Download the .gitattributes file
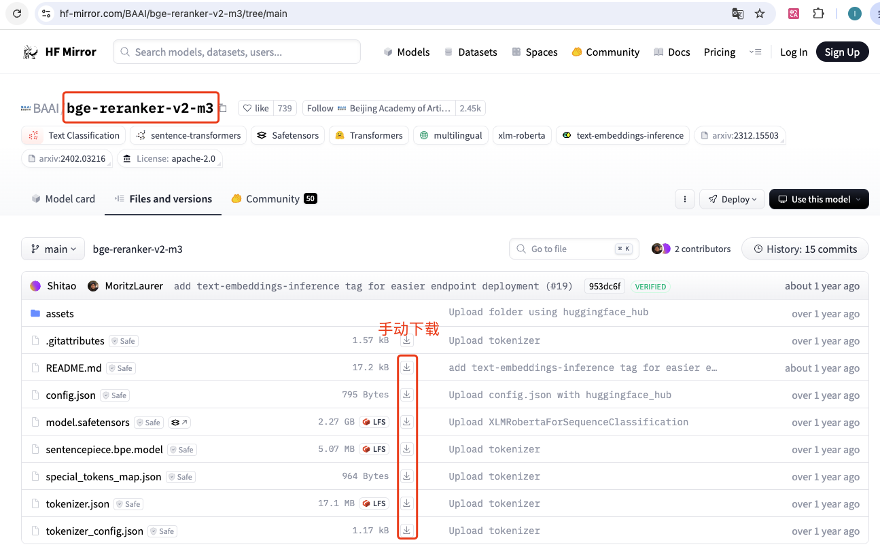This screenshot has height=551, width=880. pos(406,340)
